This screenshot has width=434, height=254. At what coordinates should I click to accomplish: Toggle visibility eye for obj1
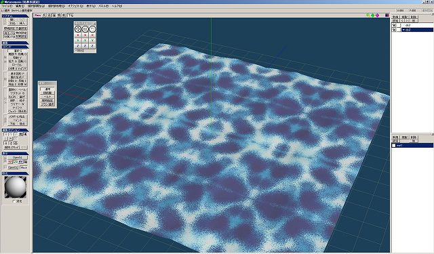pos(393,26)
